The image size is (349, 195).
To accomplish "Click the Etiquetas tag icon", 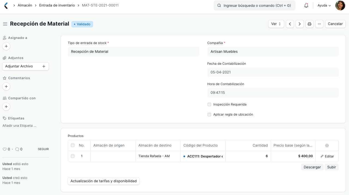I will [4, 118].
